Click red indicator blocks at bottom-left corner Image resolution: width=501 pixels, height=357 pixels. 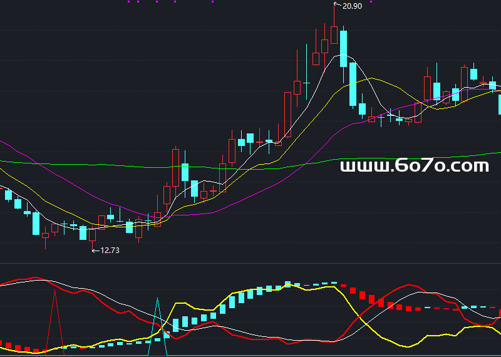coord(18,346)
